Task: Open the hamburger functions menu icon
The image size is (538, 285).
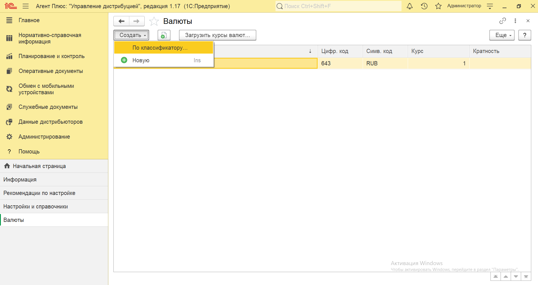Action: tap(26, 6)
